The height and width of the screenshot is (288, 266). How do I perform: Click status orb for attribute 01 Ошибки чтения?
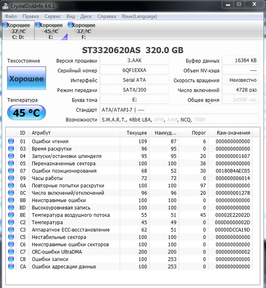pos(11,142)
